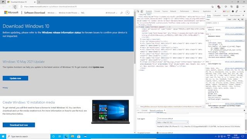Open the drawer more tools ellipsis
The width and height of the screenshot is (247, 139).
pyautogui.click(x=138, y=110)
